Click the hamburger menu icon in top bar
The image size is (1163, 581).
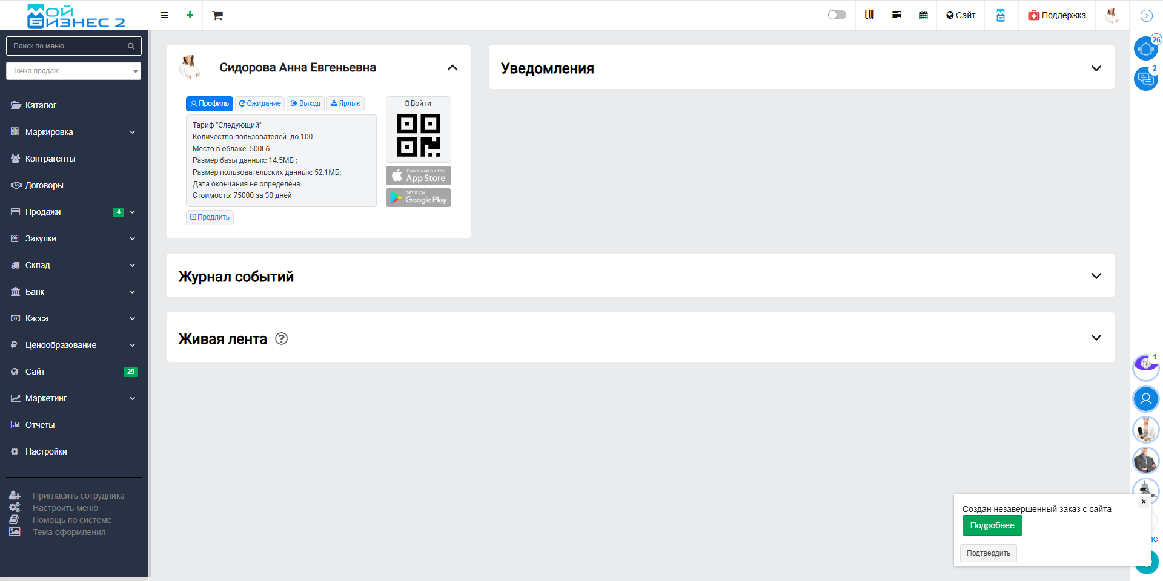point(164,15)
